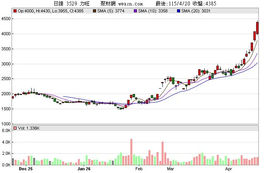Click the 3000 price axis label

pos(6,64)
